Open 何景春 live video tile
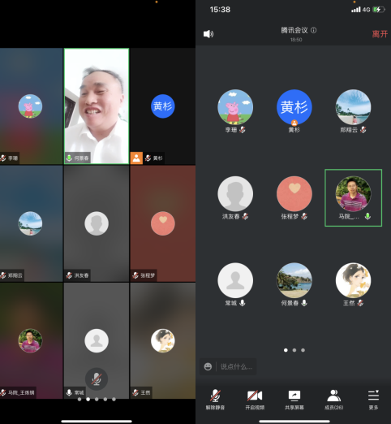The height and width of the screenshot is (424, 391). [x=97, y=106]
